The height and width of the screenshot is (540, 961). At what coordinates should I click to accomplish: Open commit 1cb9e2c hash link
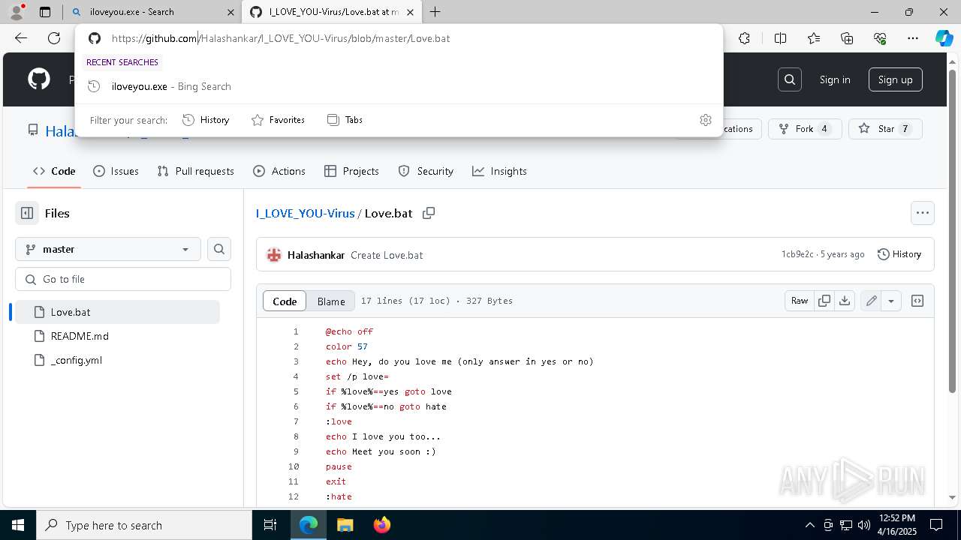tap(797, 254)
